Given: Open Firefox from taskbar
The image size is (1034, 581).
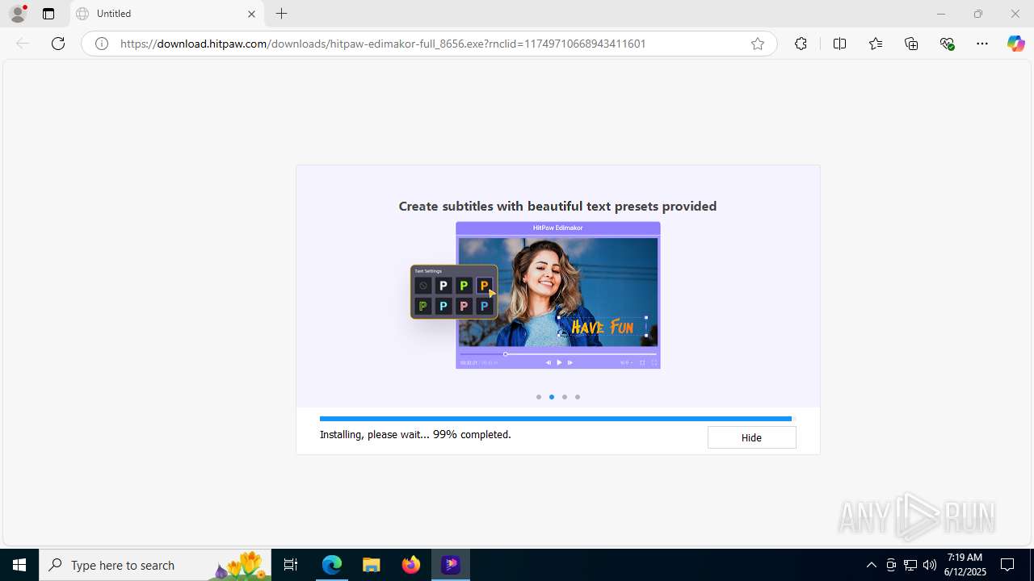Looking at the screenshot, I should tap(411, 565).
